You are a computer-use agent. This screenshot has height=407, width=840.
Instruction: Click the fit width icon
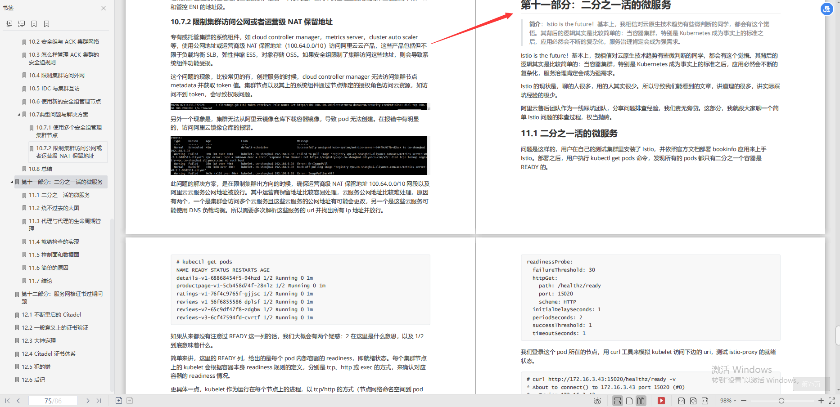point(705,401)
